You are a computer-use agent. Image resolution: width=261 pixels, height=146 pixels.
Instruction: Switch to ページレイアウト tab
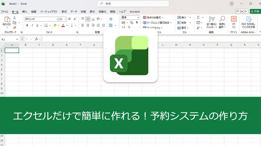(x=49, y=12)
